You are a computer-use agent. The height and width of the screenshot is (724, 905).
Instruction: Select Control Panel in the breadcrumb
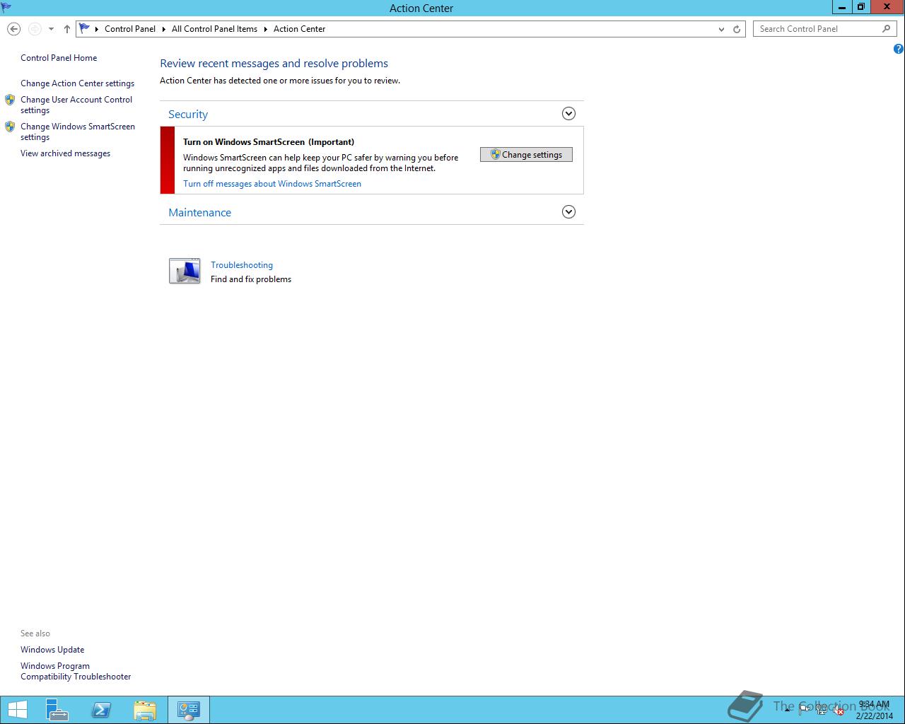pyautogui.click(x=130, y=29)
